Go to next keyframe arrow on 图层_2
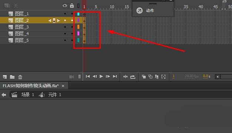This screenshot has width=232, height=133. pyautogui.click(x=59, y=20)
